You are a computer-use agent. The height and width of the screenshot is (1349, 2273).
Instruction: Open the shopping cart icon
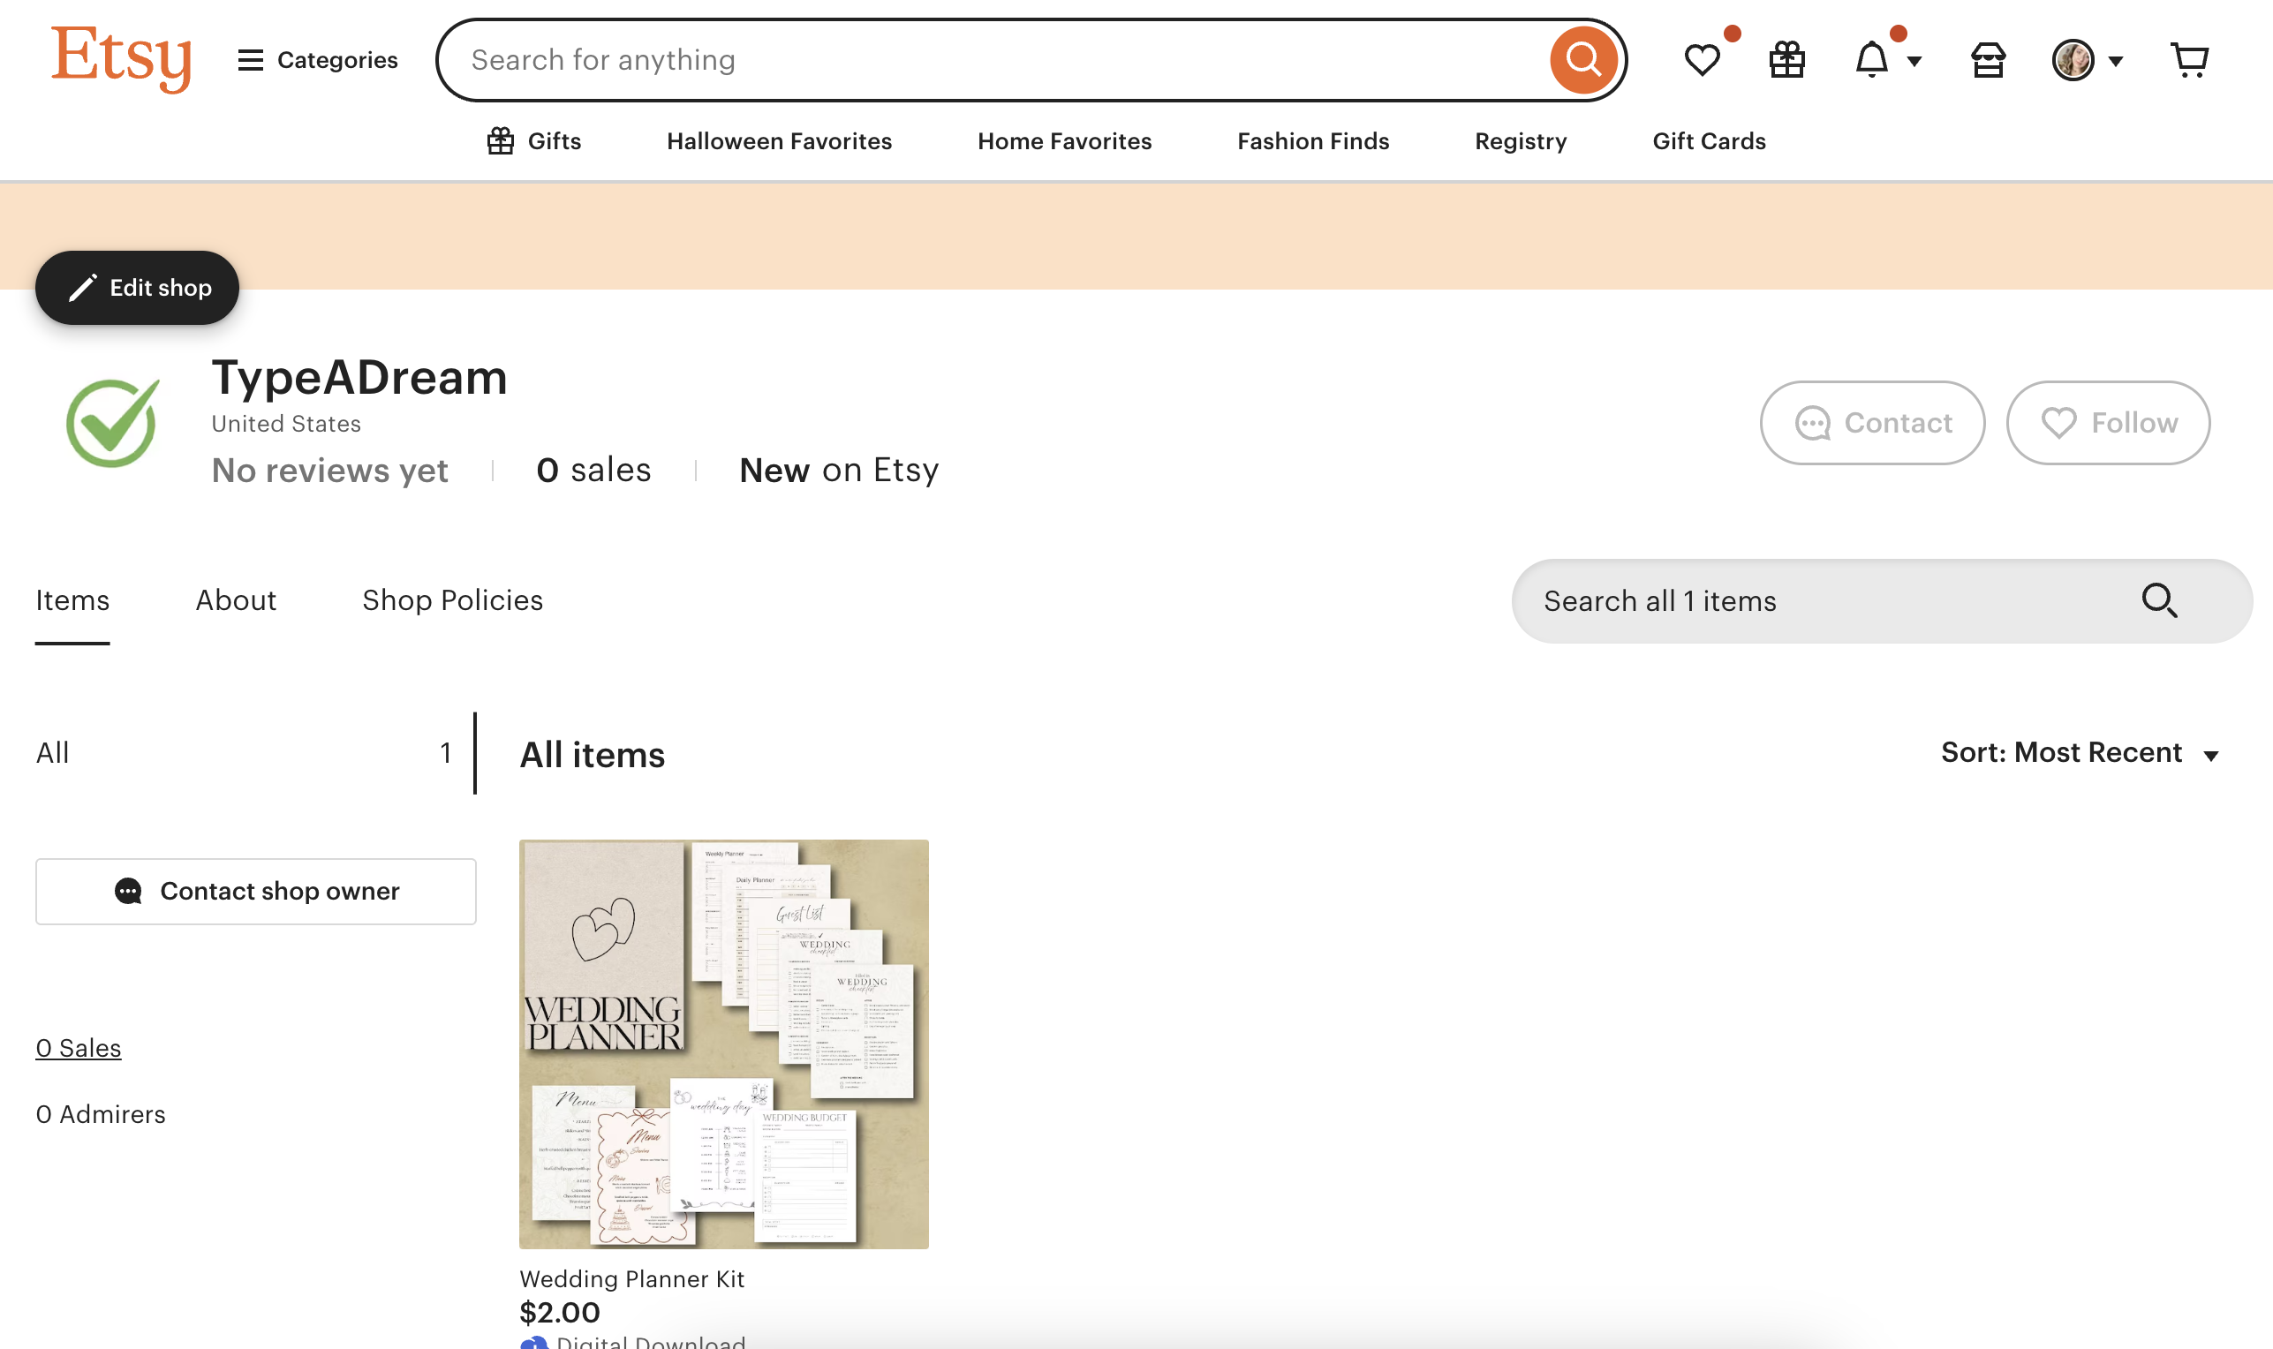point(2189,60)
